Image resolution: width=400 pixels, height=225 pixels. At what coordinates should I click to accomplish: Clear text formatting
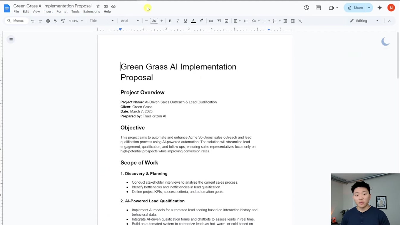(300, 21)
